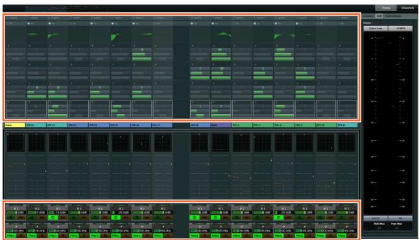Click the Peak Max value readout
419x240 pixels.
point(396,228)
